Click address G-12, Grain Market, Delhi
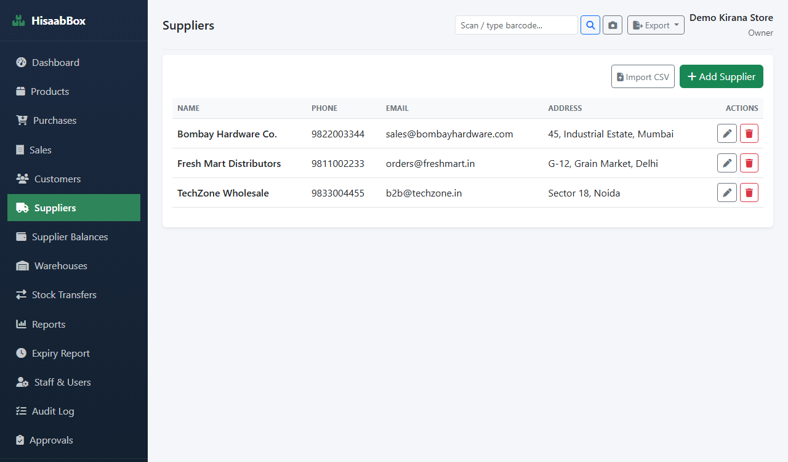The width and height of the screenshot is (788, 462). pos(603,163)
